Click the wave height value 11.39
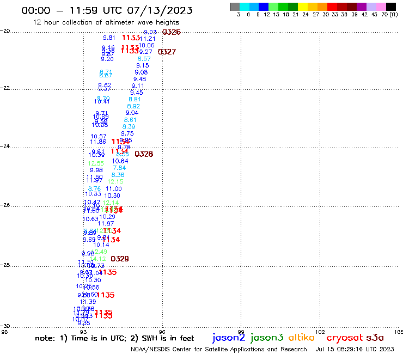The height and width of the screenshot is (354, 403). 88,302
